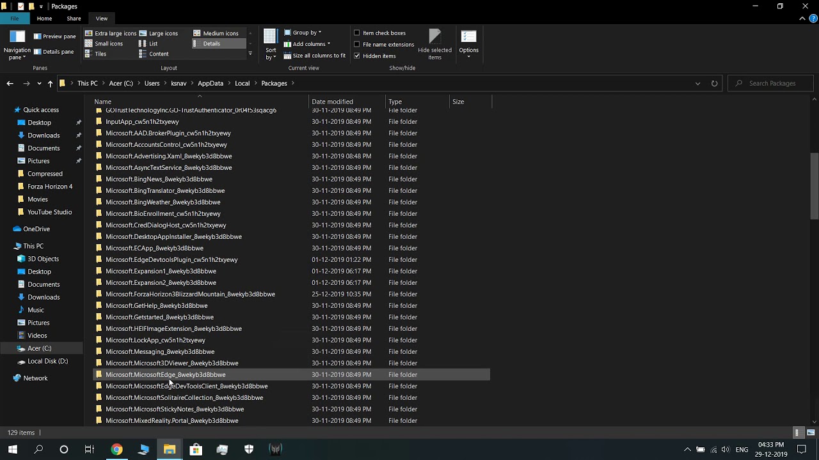Expand layout gallery more arrow

coord(250,54)
